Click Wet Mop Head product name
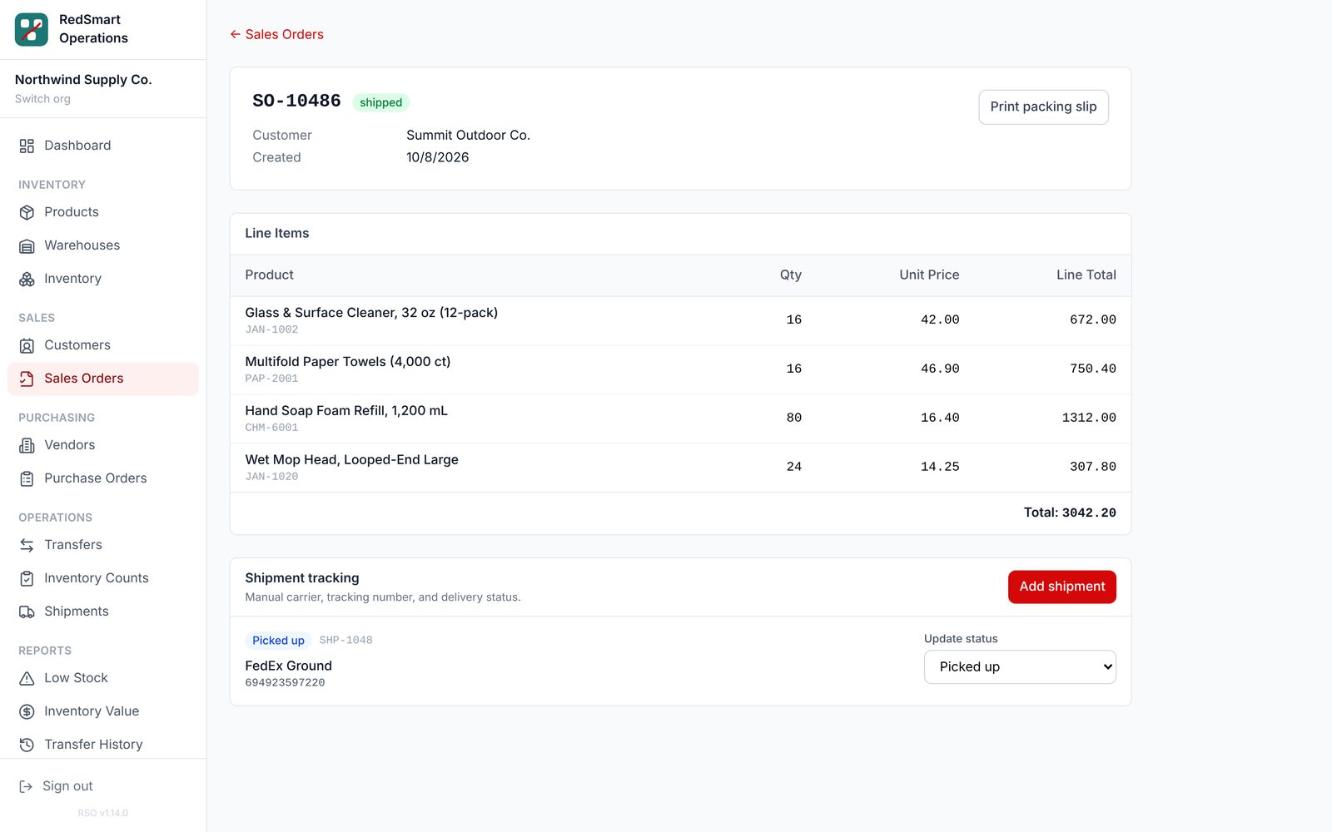This screenshot has height=832, width=1332. [351, 459]
